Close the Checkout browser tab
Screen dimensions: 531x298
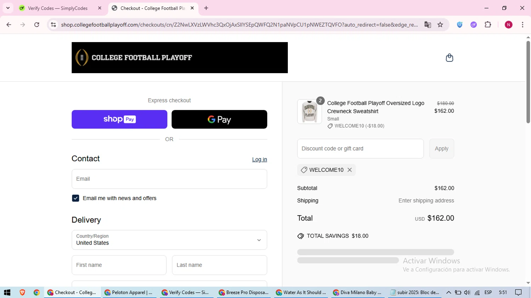[192, 8]
